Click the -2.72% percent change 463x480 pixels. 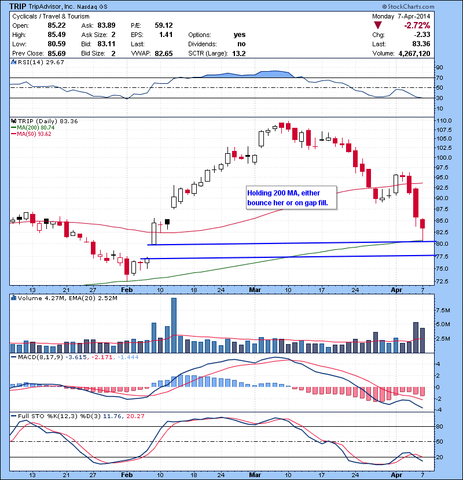[x=417, y=25]
